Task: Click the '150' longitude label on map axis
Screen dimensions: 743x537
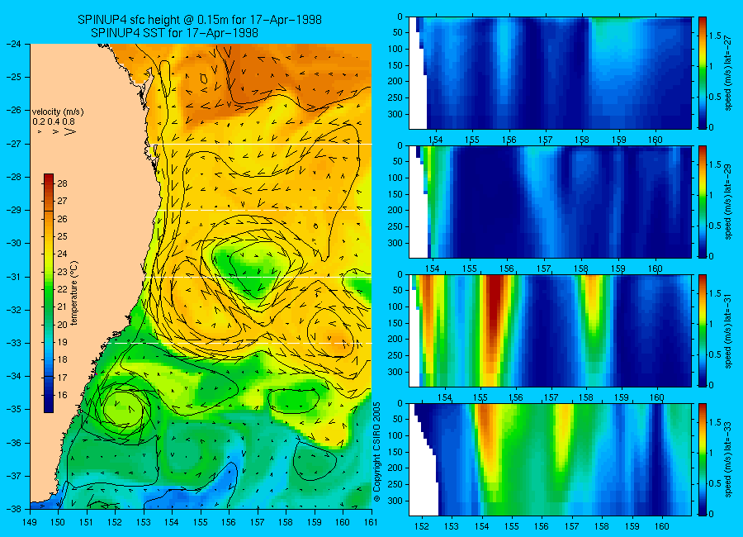Action: tap(59, 522)
